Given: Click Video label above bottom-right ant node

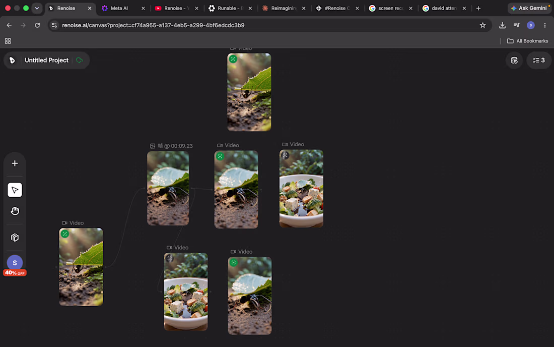Looking at the screenshot, I should coord(242,252).
